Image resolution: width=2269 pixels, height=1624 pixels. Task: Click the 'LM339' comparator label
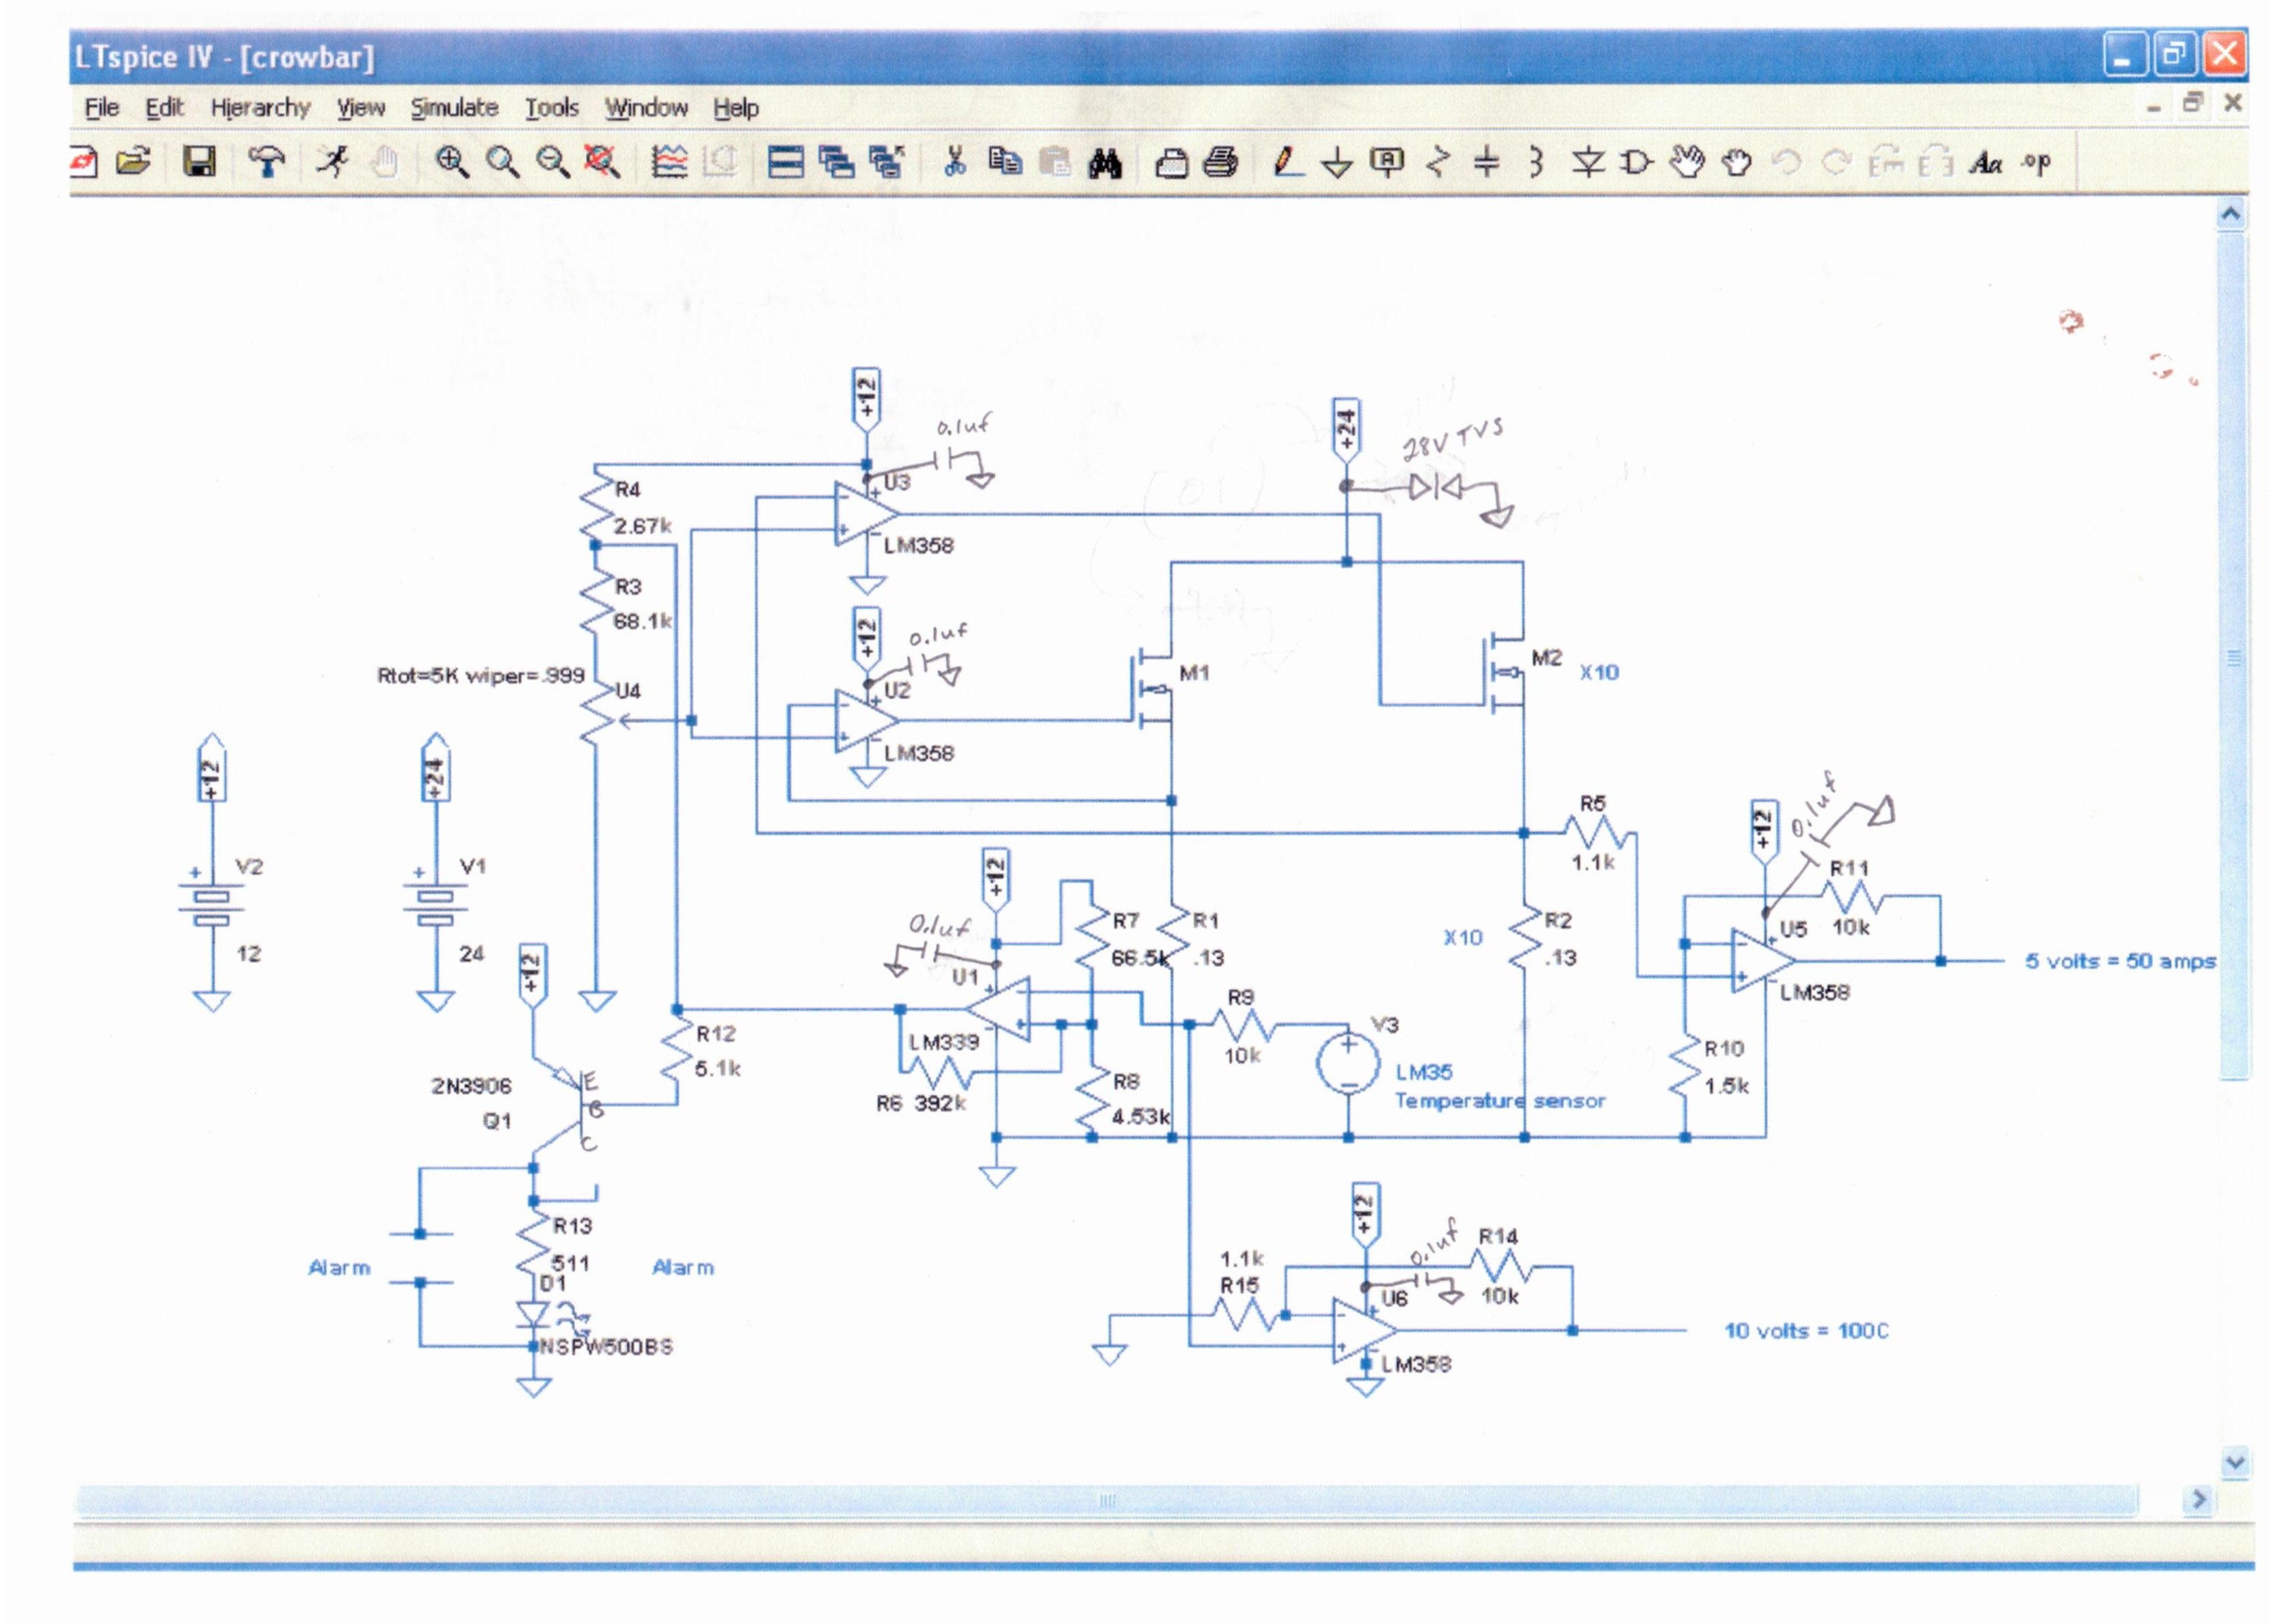(944, 1042)
